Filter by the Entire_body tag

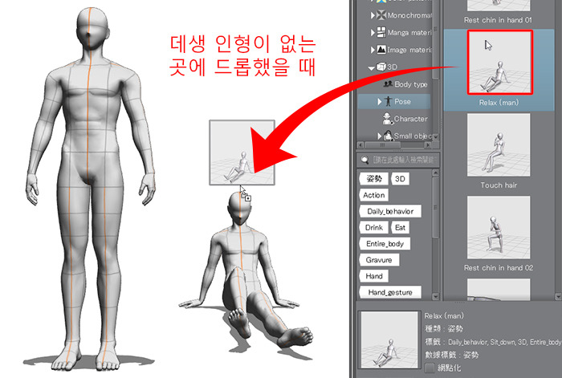pyautogui.click(x=385, y=244)
